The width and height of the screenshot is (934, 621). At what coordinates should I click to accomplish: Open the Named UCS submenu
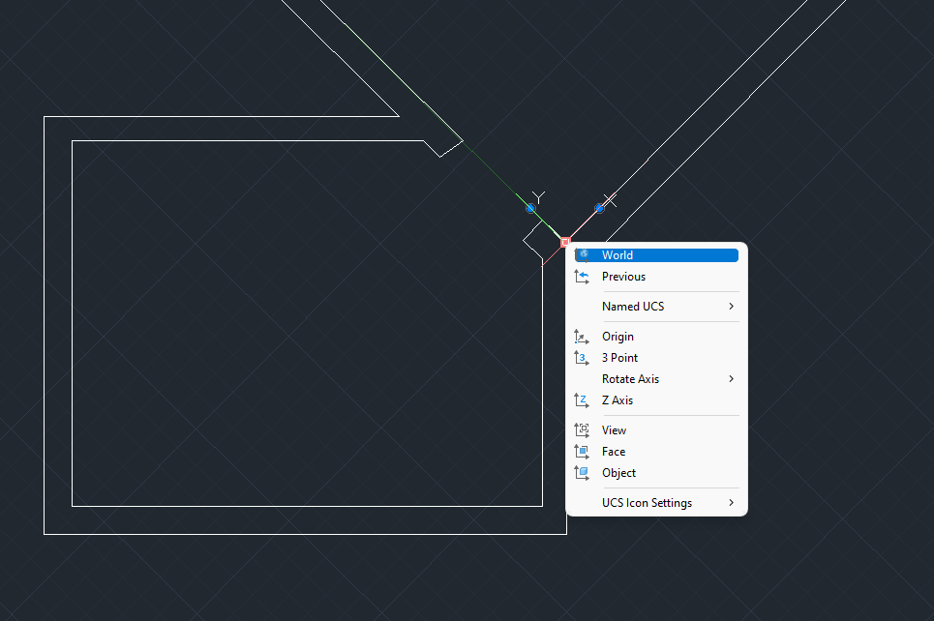tap(656, 307)
